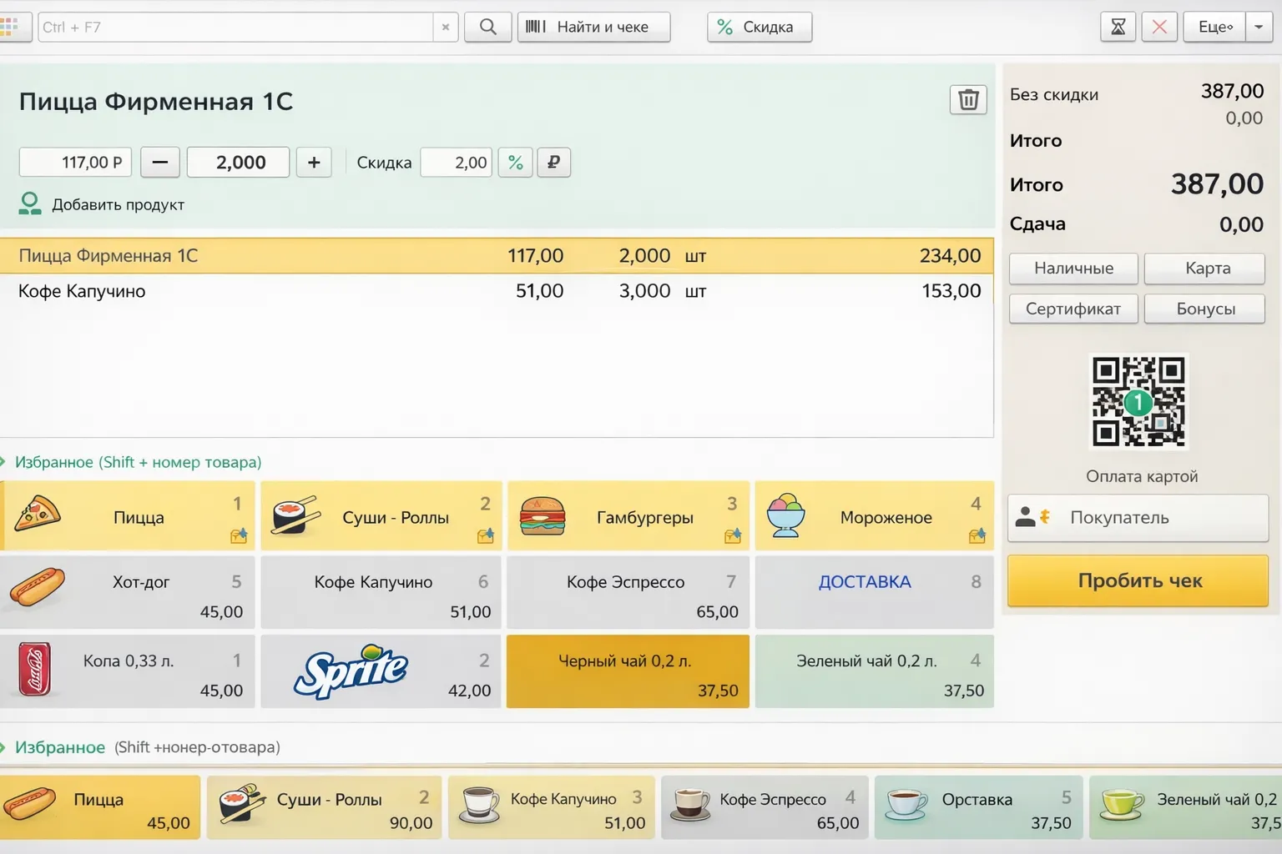The image size is (1282, 854).
Task: Click the orange Мороженое category tile
Action: tap(874, 516)
